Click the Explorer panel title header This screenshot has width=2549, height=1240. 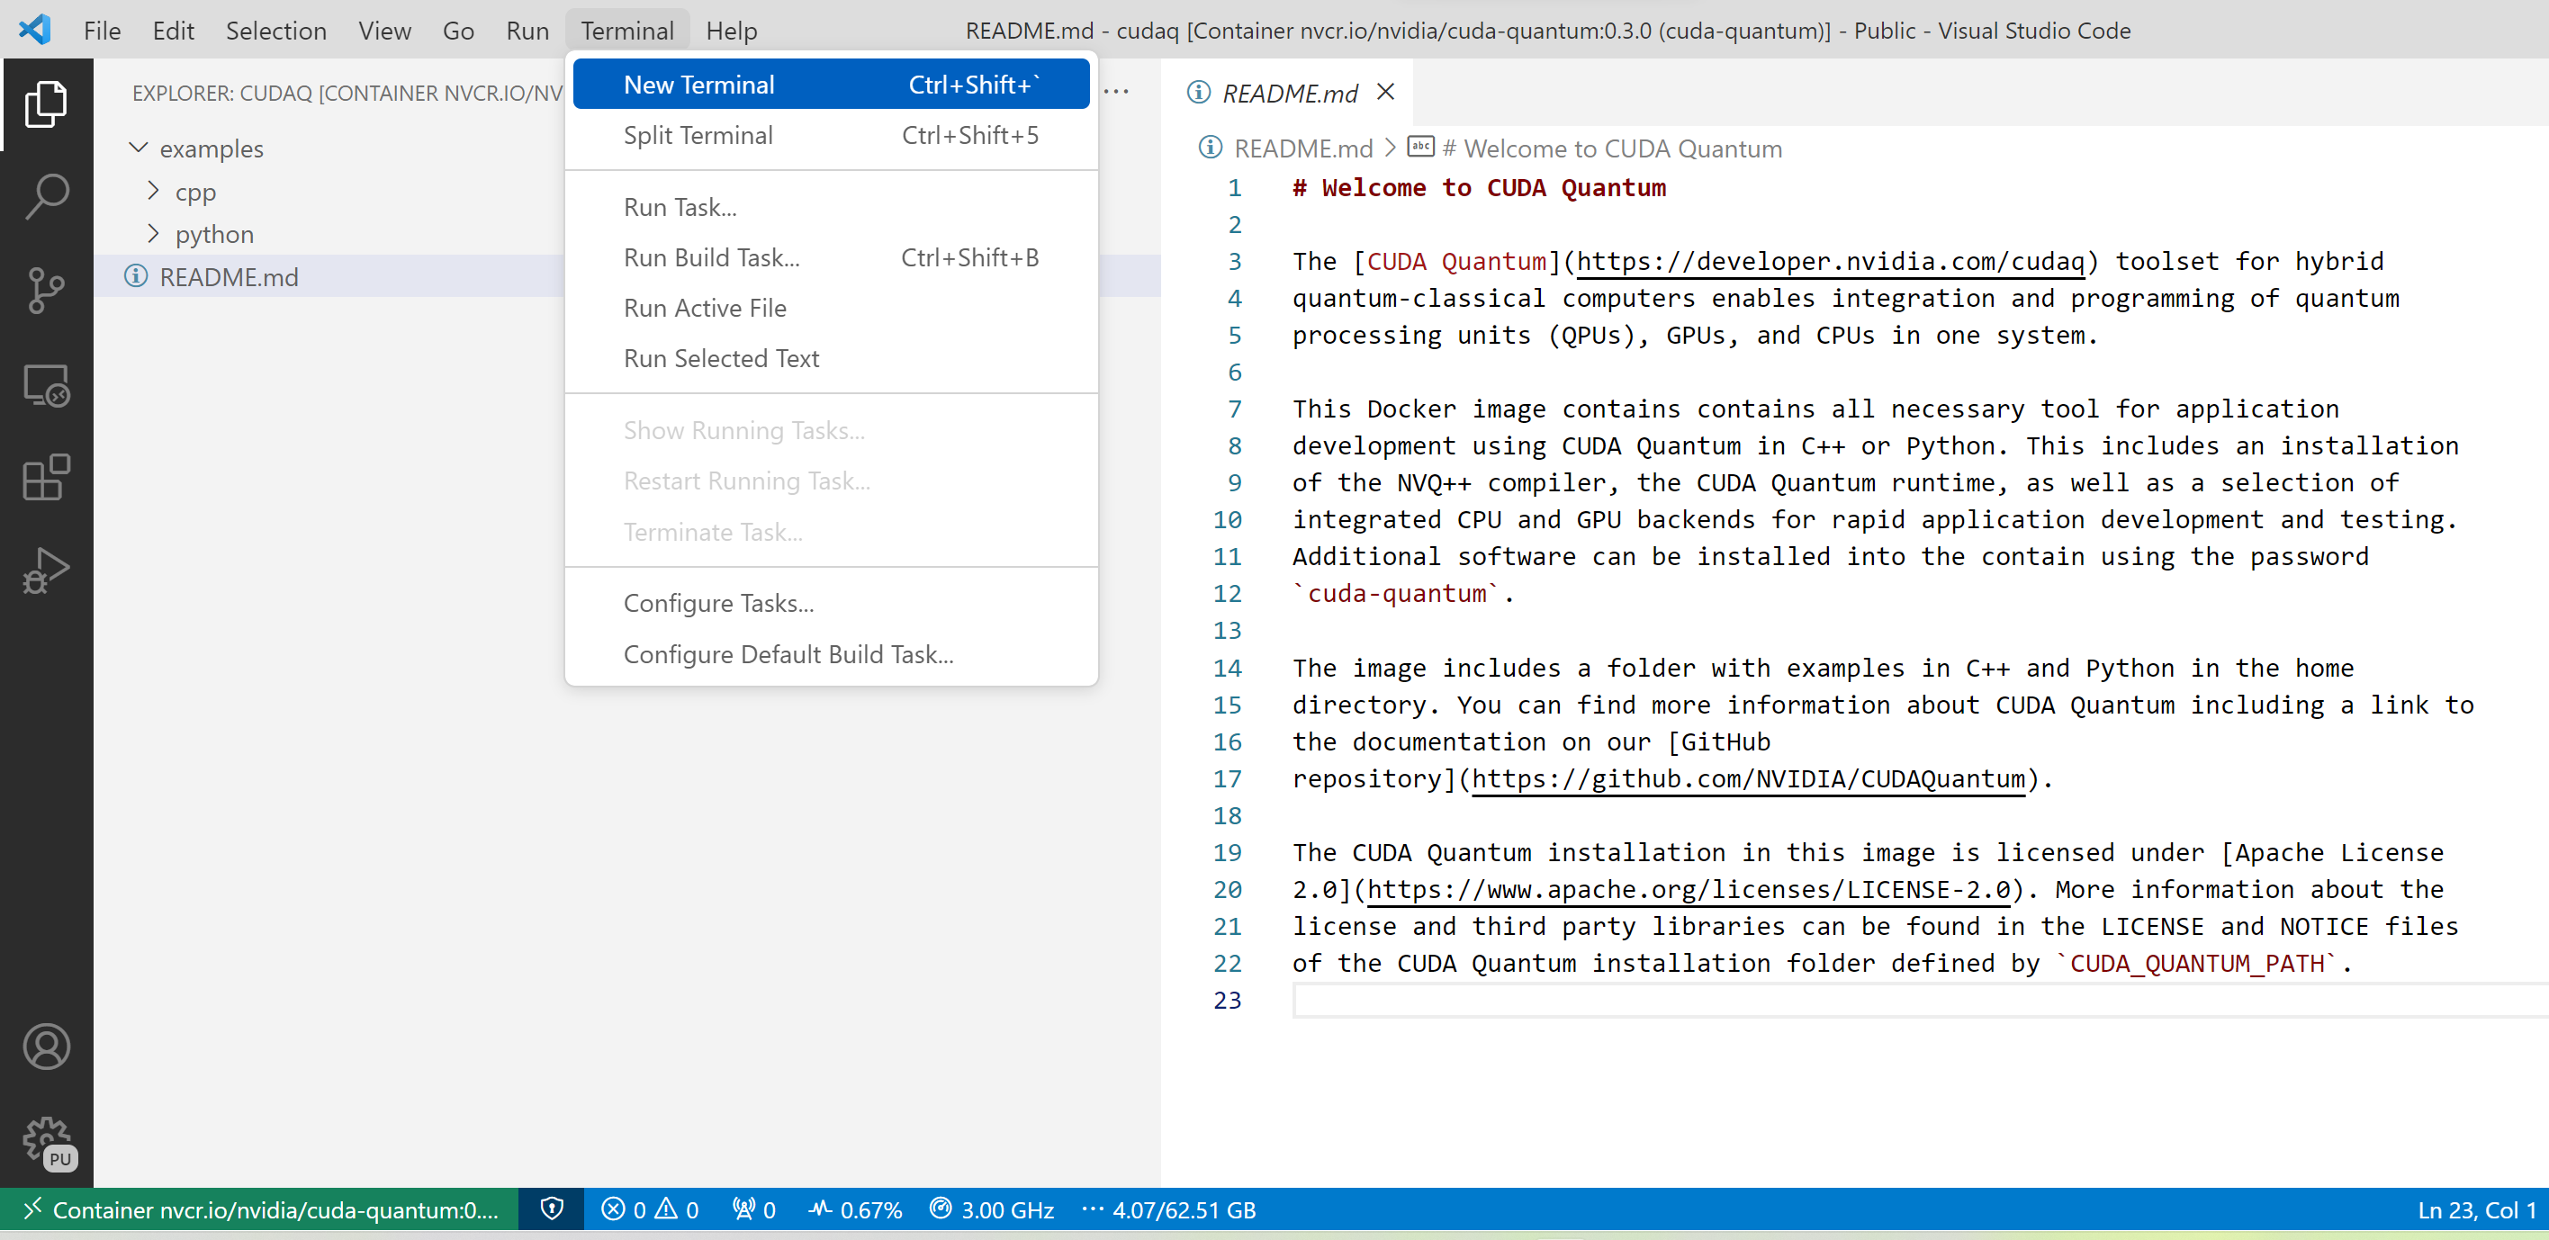pos(347,92)
